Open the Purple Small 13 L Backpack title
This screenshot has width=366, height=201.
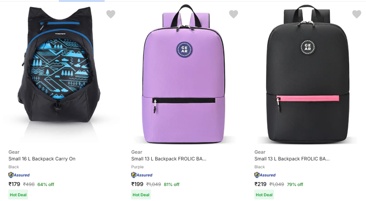pyautogui.click(x=169, y=159)
